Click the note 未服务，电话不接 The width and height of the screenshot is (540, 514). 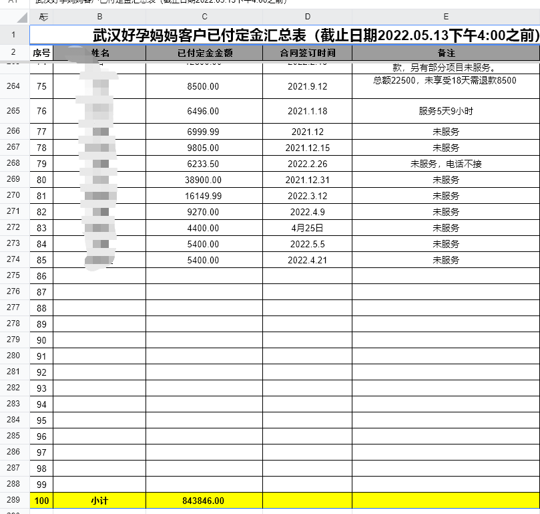coord(446,164)
